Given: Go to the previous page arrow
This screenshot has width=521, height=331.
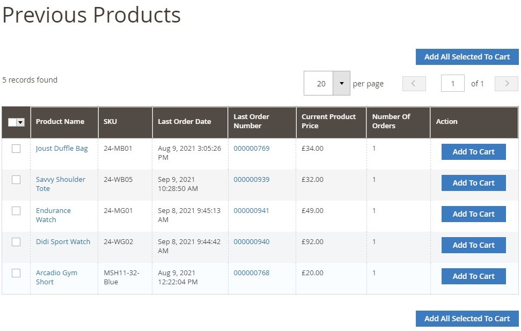Looking at the screenshot, I should pos(414,84).
